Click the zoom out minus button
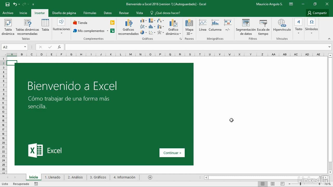333x187 pixels. coord(290,184)
